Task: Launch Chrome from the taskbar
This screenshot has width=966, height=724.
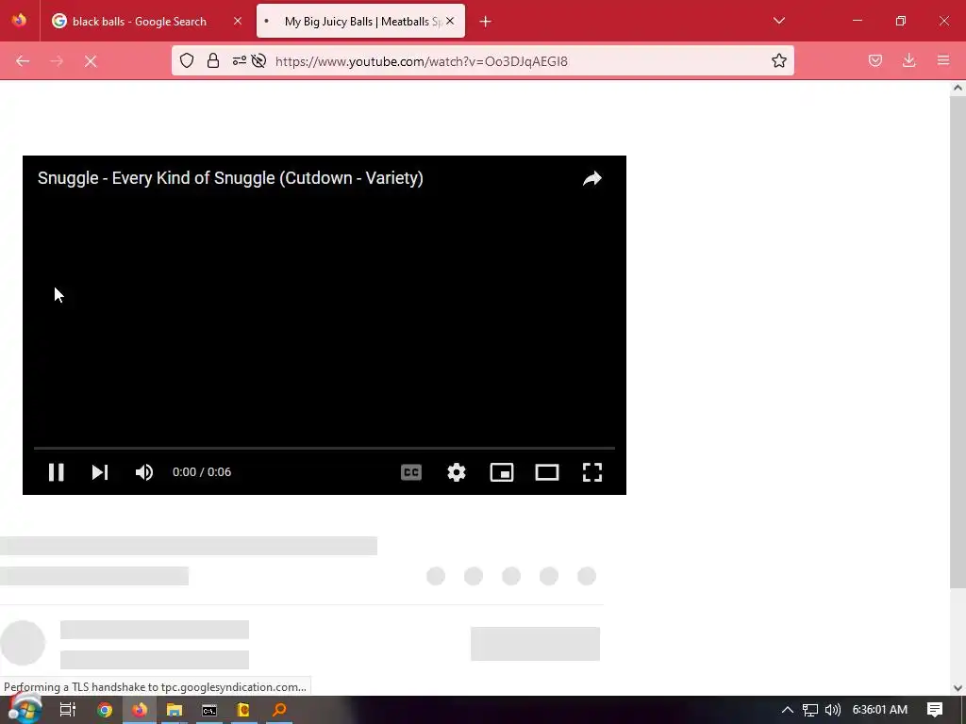Action: tap(105, 710)
